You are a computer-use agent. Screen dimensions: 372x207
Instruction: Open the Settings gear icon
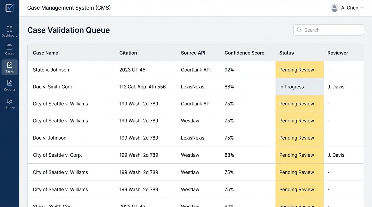tap(9, 101)
